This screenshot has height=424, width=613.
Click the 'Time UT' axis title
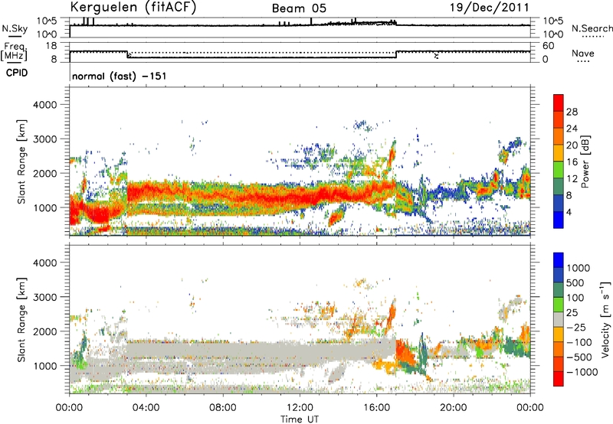click(x=300, y=419)
